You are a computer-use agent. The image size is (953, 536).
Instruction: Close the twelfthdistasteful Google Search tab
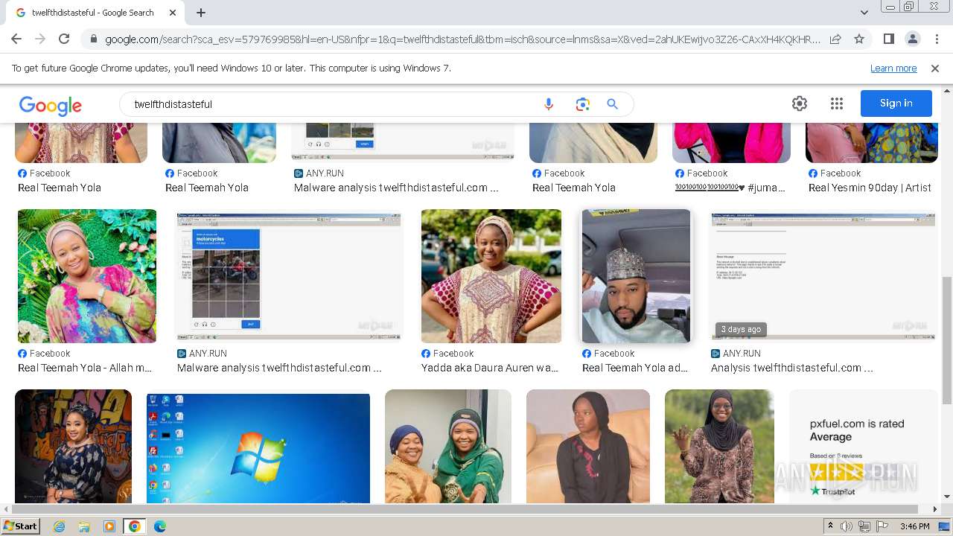point(173,13)
